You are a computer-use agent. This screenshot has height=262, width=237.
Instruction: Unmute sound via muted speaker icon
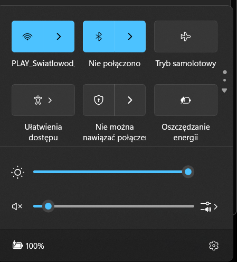click(x=17, y=206)
